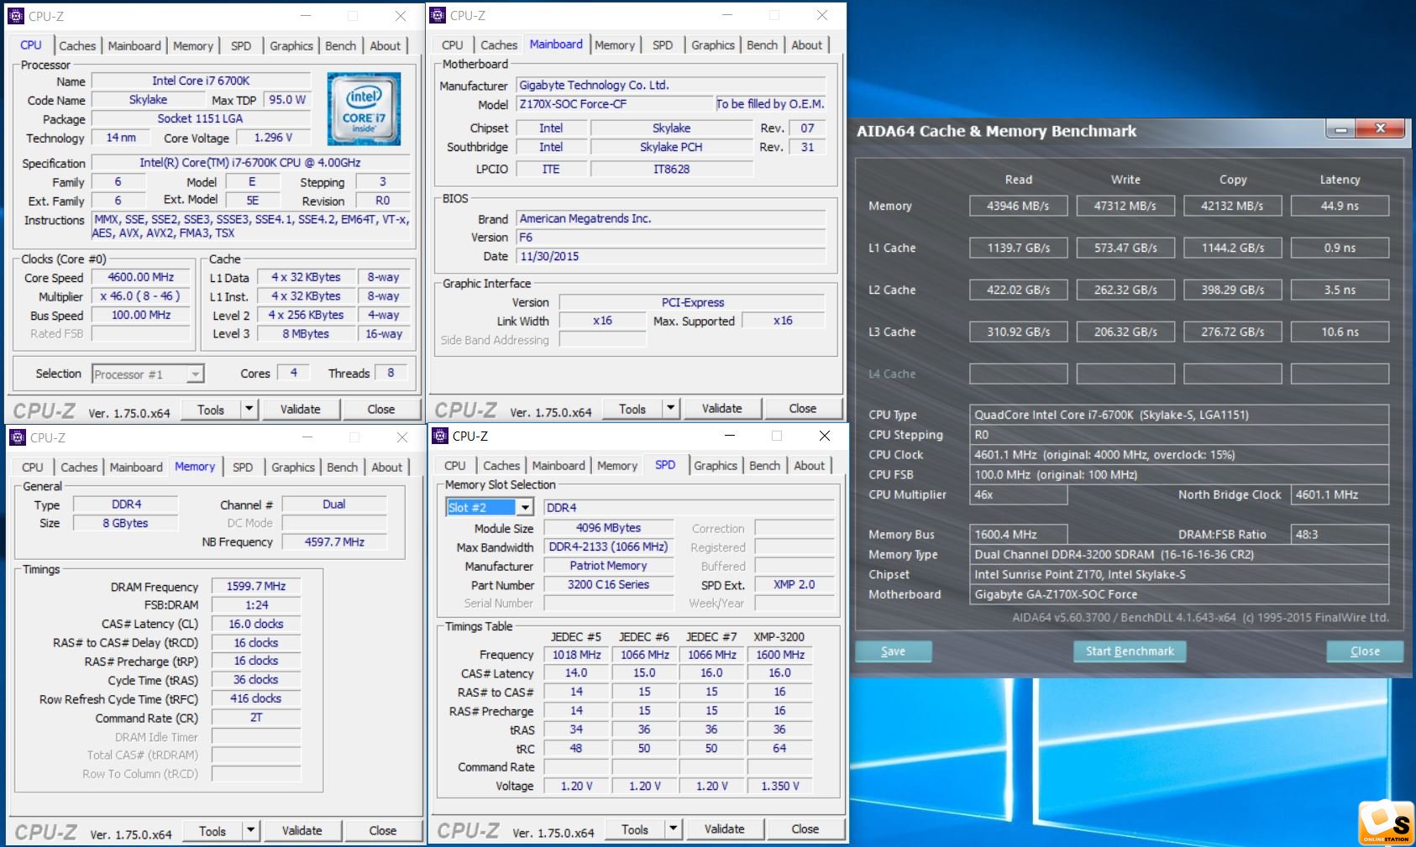Click L3 Cache Copy 276.72 GB/s result
Screen dimensions: 1416x847
pyautogui.click(x=1232, y=332)
